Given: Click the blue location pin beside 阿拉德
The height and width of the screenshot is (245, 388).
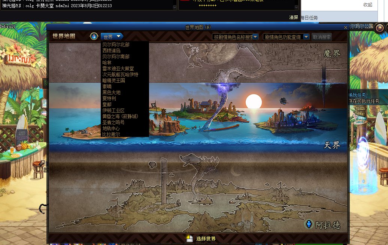Looking at the screenshot, I should (309, 224).
